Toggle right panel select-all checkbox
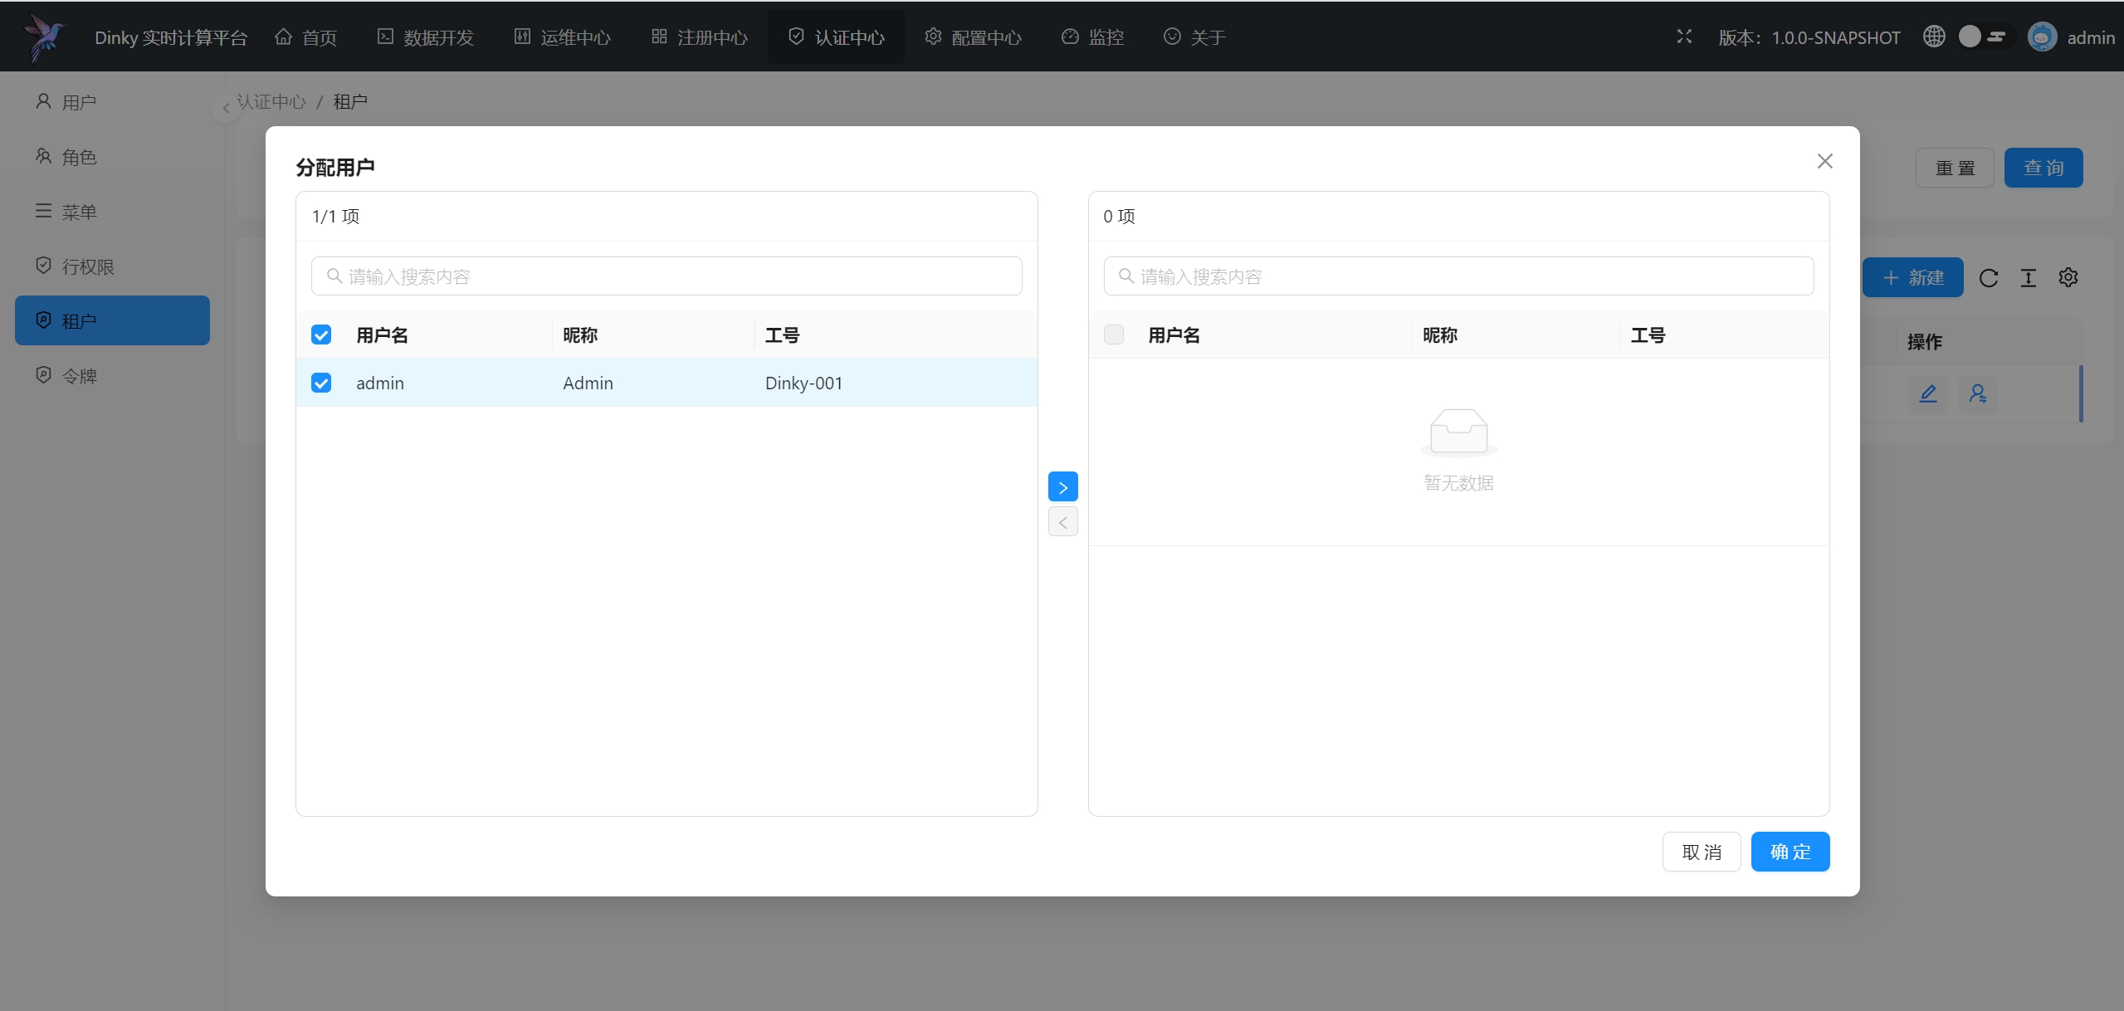The image size is (2124, 1011). click(x=1114, y=334)
